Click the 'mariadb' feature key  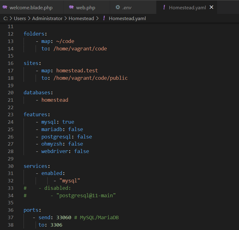click(52, 130)
